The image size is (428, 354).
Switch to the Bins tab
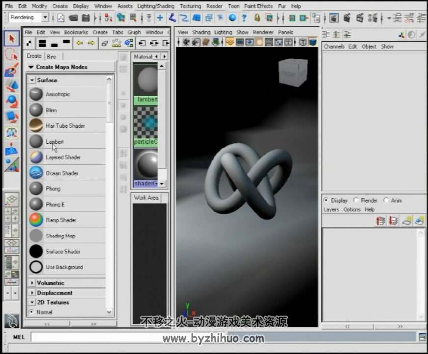click(x=52, y=57)
